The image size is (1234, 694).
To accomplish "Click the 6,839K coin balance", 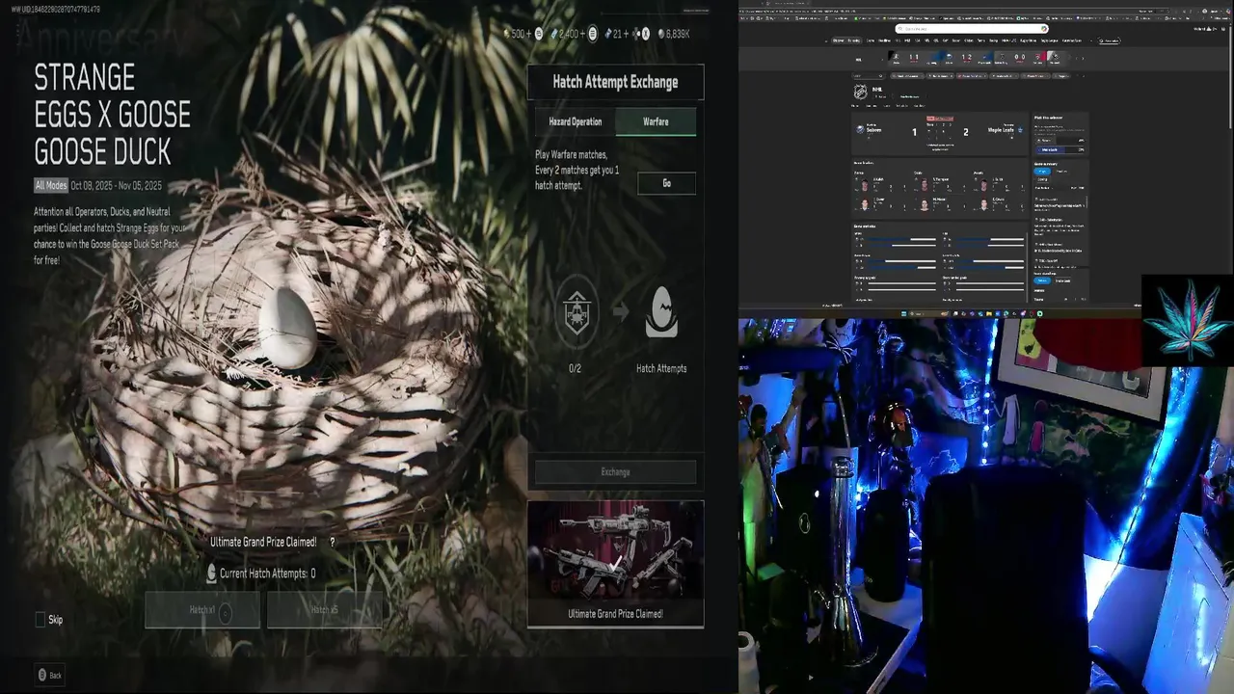I will [673, 34].
